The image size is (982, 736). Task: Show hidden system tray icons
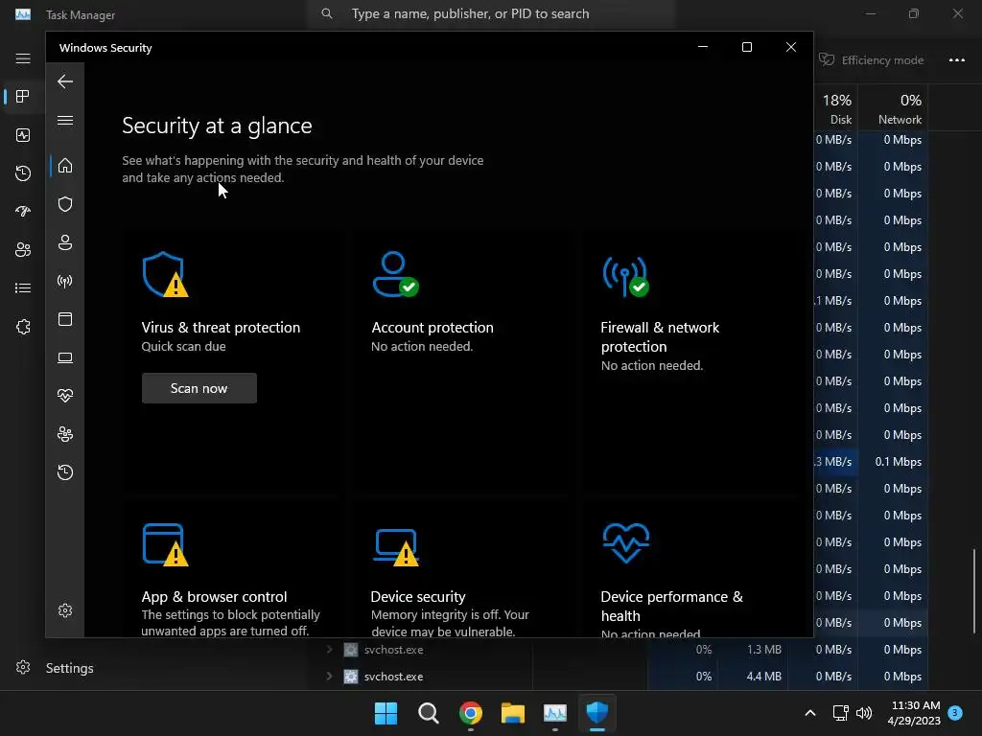tap(809, 713)
